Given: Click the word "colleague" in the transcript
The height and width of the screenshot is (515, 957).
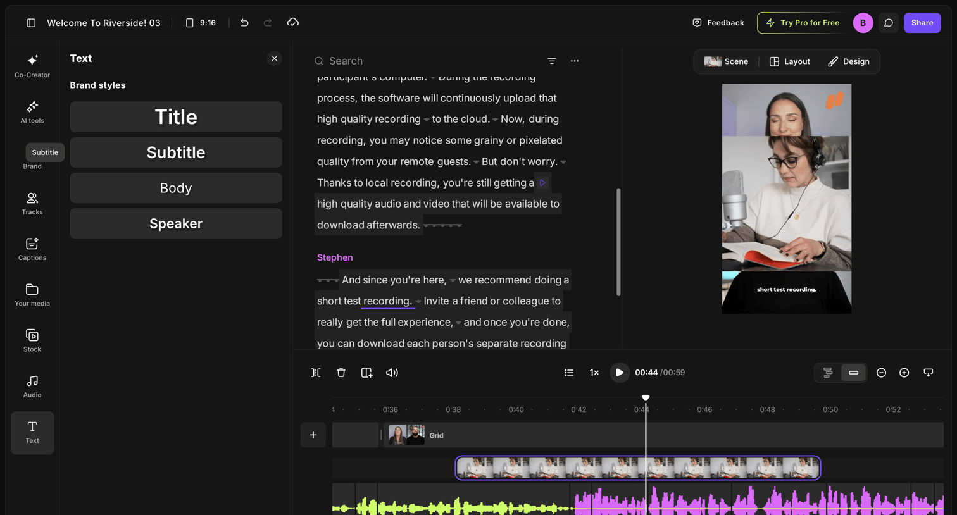Looking at the screenshot, I should click(x=525, y=301).
